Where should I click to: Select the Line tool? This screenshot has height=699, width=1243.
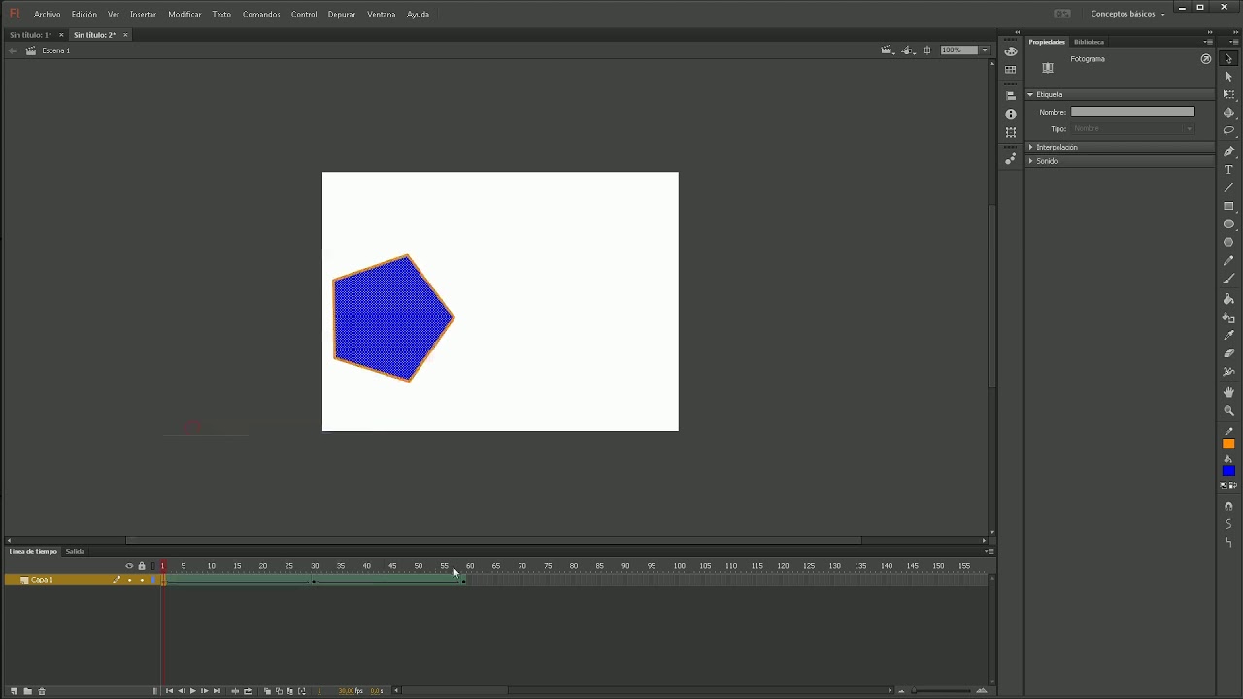(x=1228, y=188)
